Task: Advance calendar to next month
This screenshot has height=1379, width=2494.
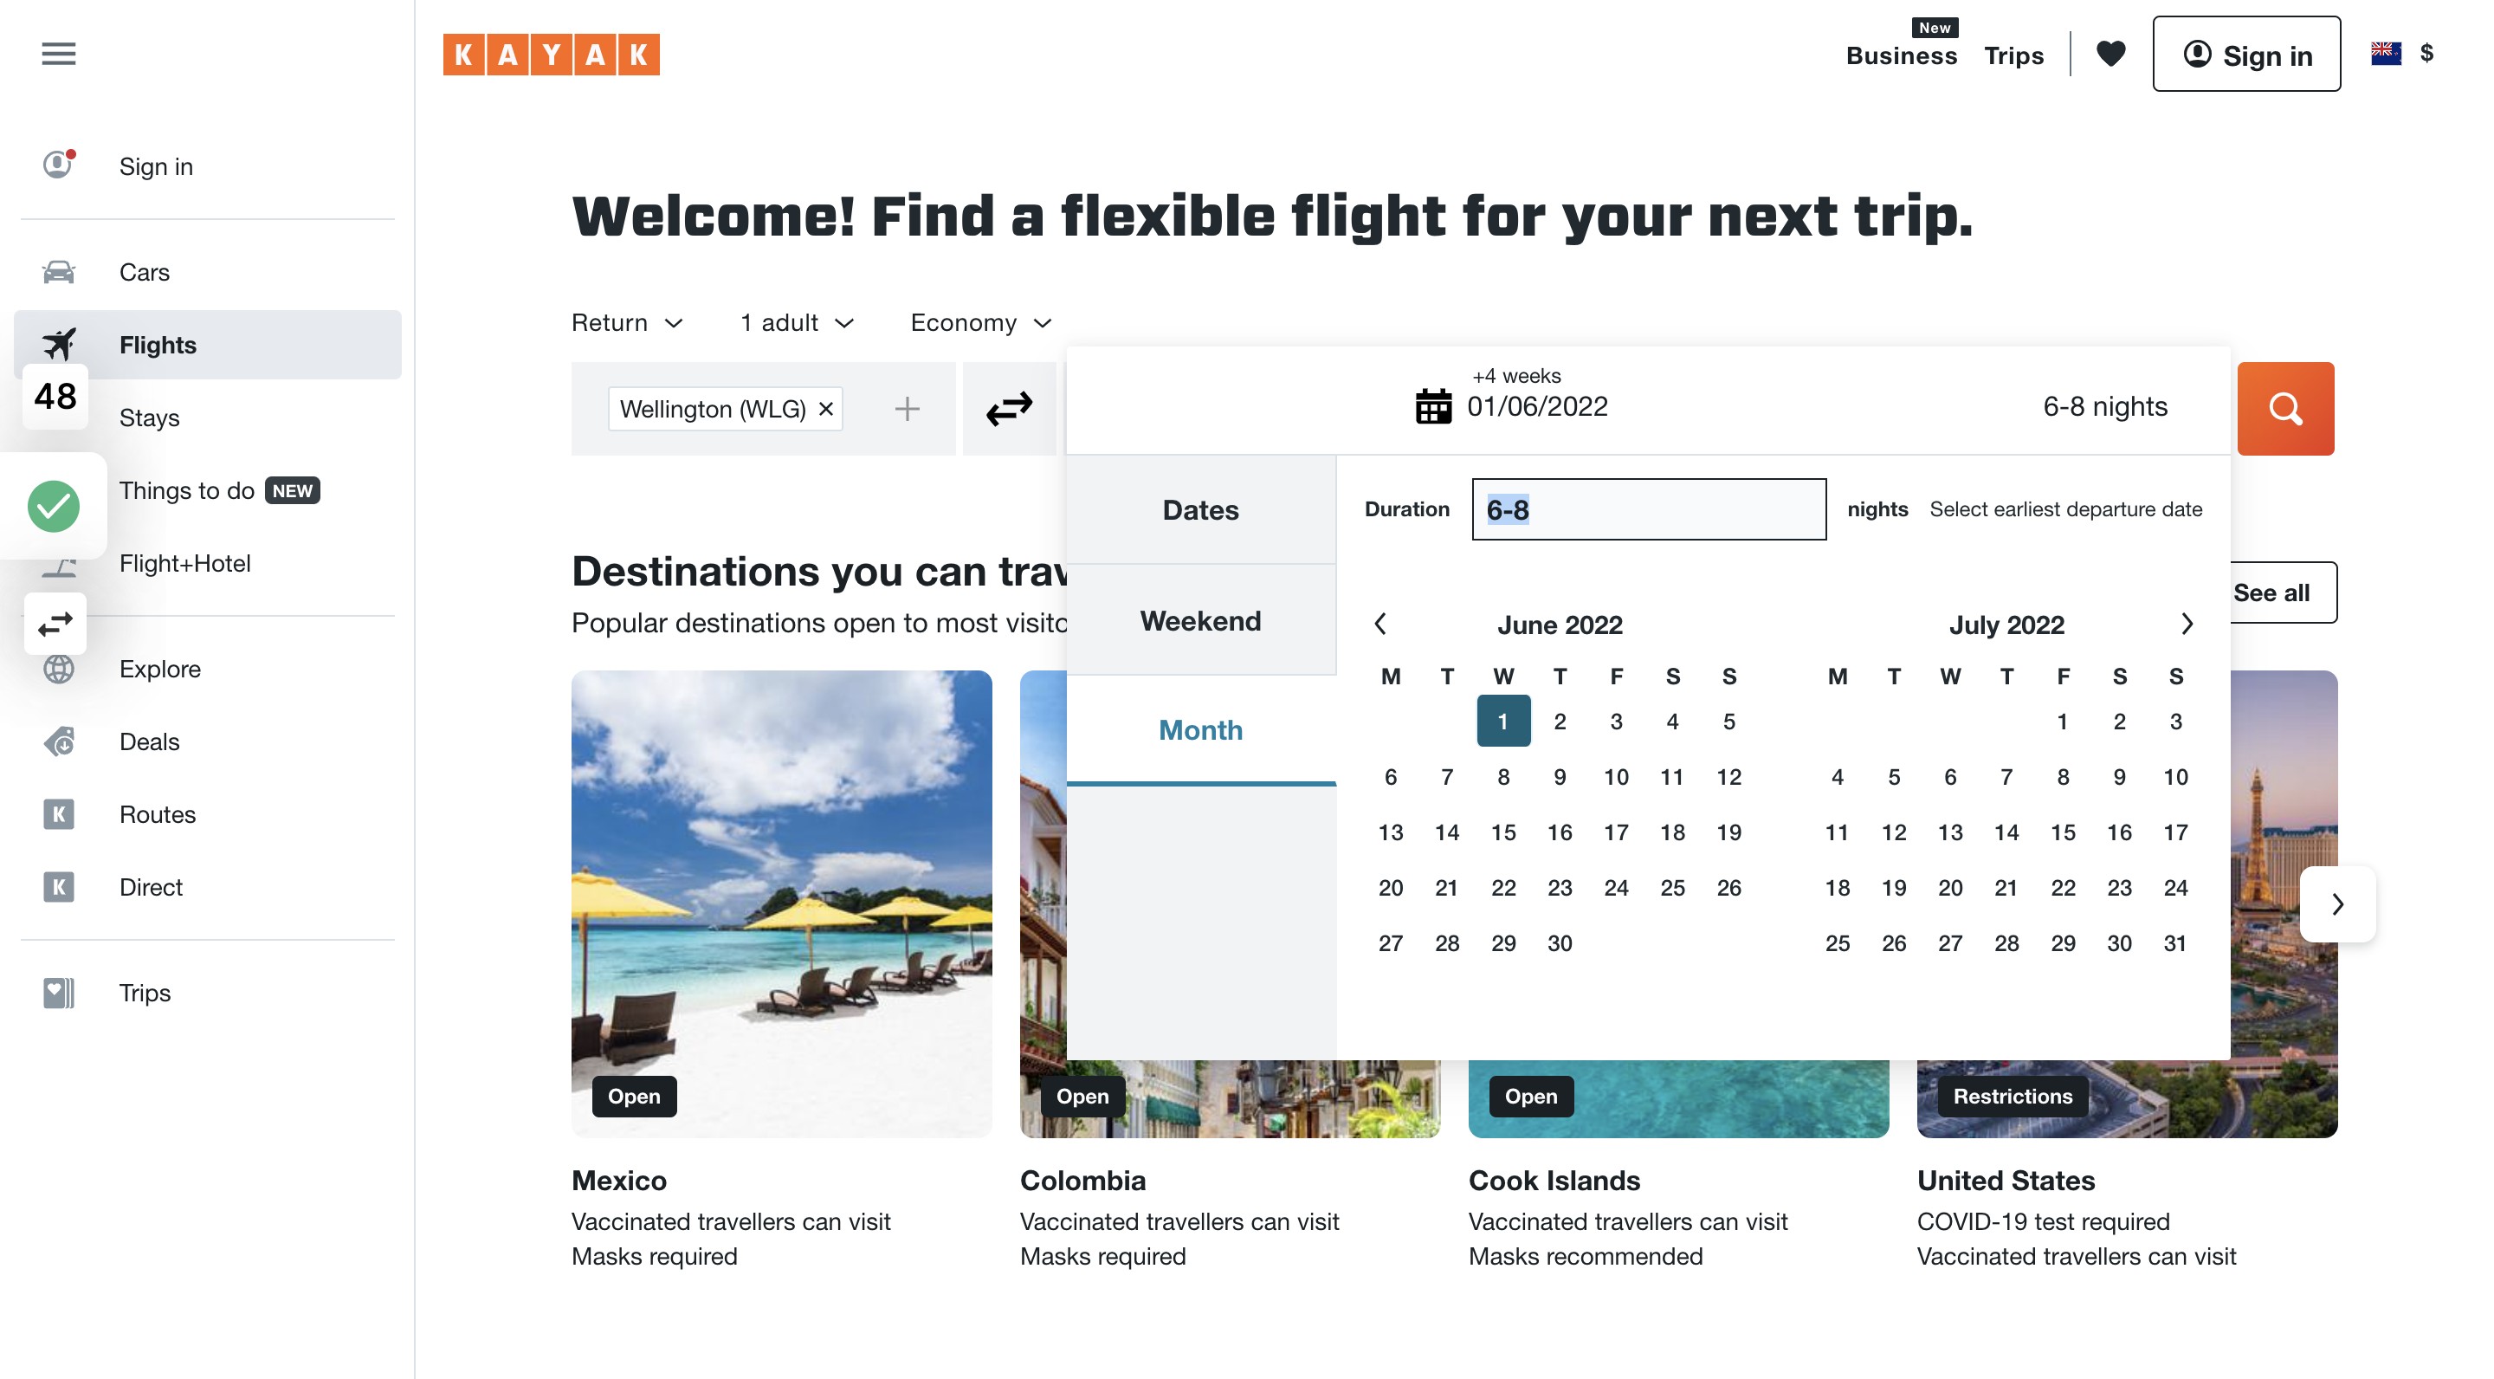Action: tap(2186, 624)
